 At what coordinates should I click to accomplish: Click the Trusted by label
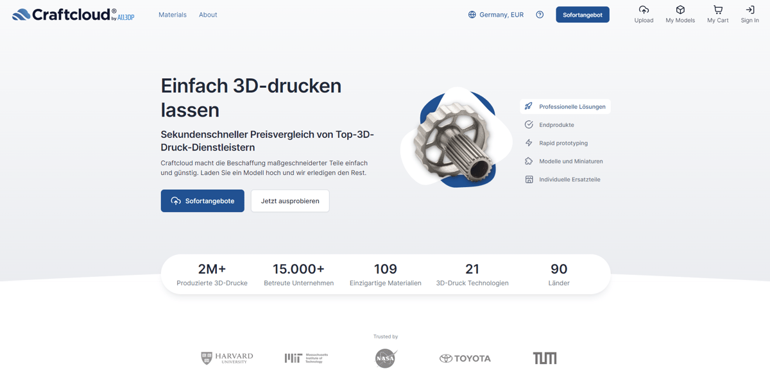click(x=386, y=336)
